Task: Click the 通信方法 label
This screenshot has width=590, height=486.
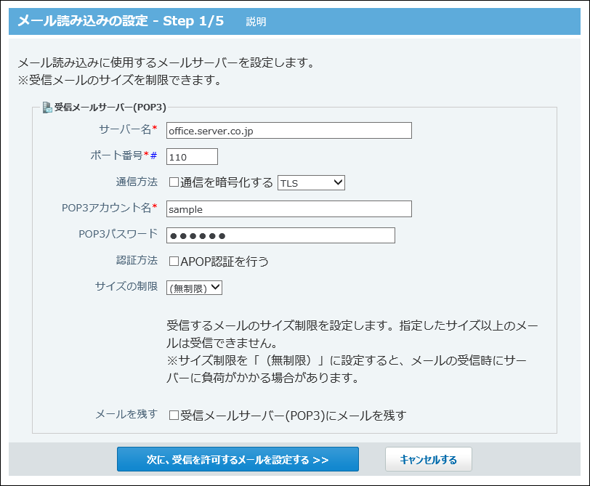Action: pos(137,182)
